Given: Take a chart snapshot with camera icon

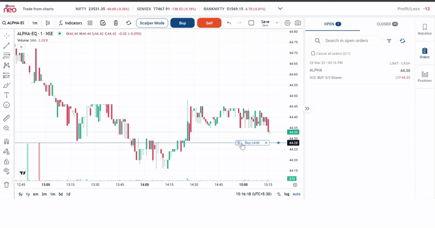Looking at the screenshot, I should 297,23.
